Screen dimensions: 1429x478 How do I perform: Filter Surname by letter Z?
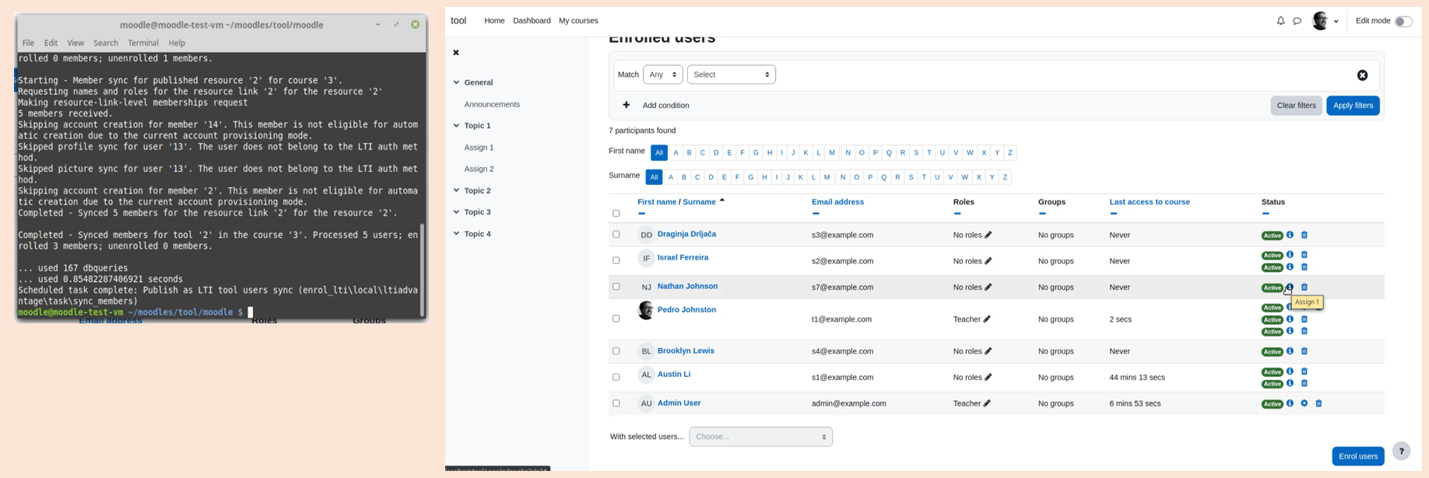[x=1005, y=177]
